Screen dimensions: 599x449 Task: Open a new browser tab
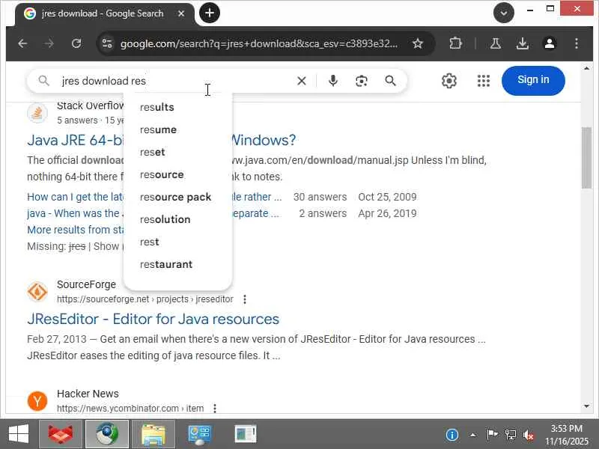pos(210,13)
